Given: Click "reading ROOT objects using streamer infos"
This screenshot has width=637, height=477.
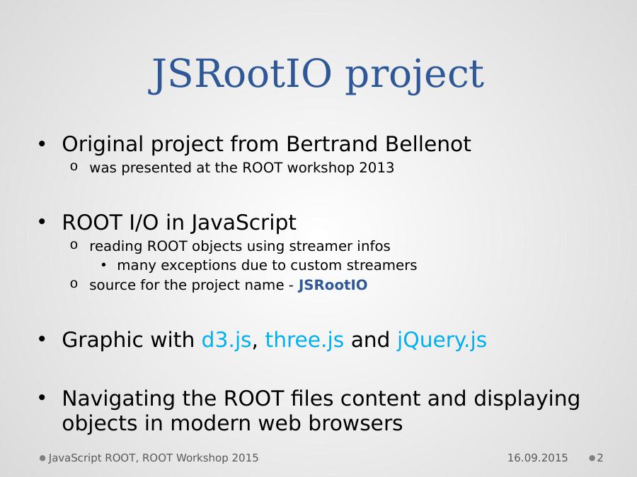Looking at the screenshot, I should click(x=240, y=246).
